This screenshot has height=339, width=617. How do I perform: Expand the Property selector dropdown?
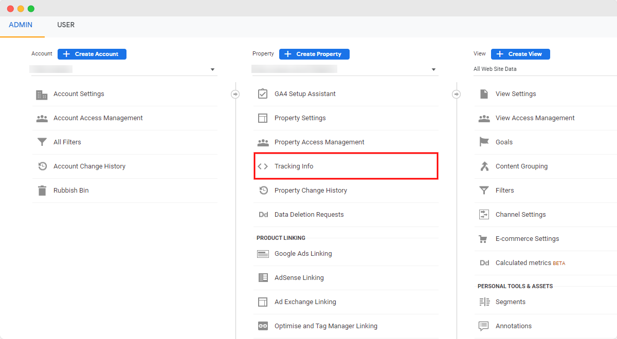[x=433, y=68]
